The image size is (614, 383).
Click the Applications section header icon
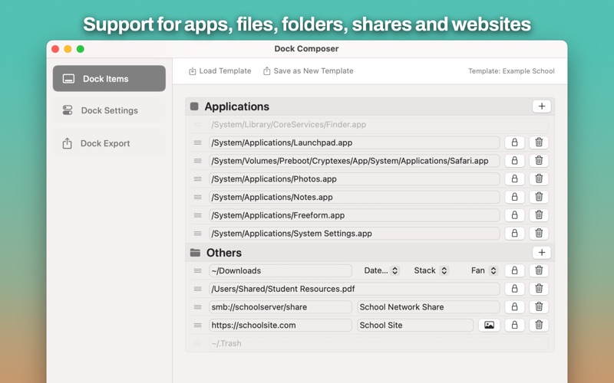[194, 106]
